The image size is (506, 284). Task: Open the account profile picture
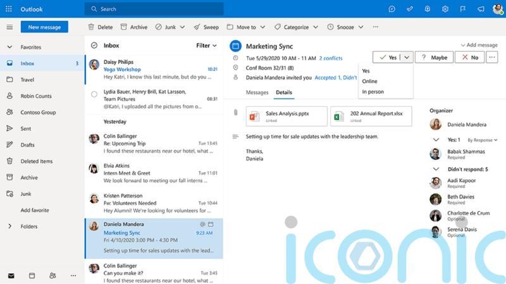(x=498, y=9)
